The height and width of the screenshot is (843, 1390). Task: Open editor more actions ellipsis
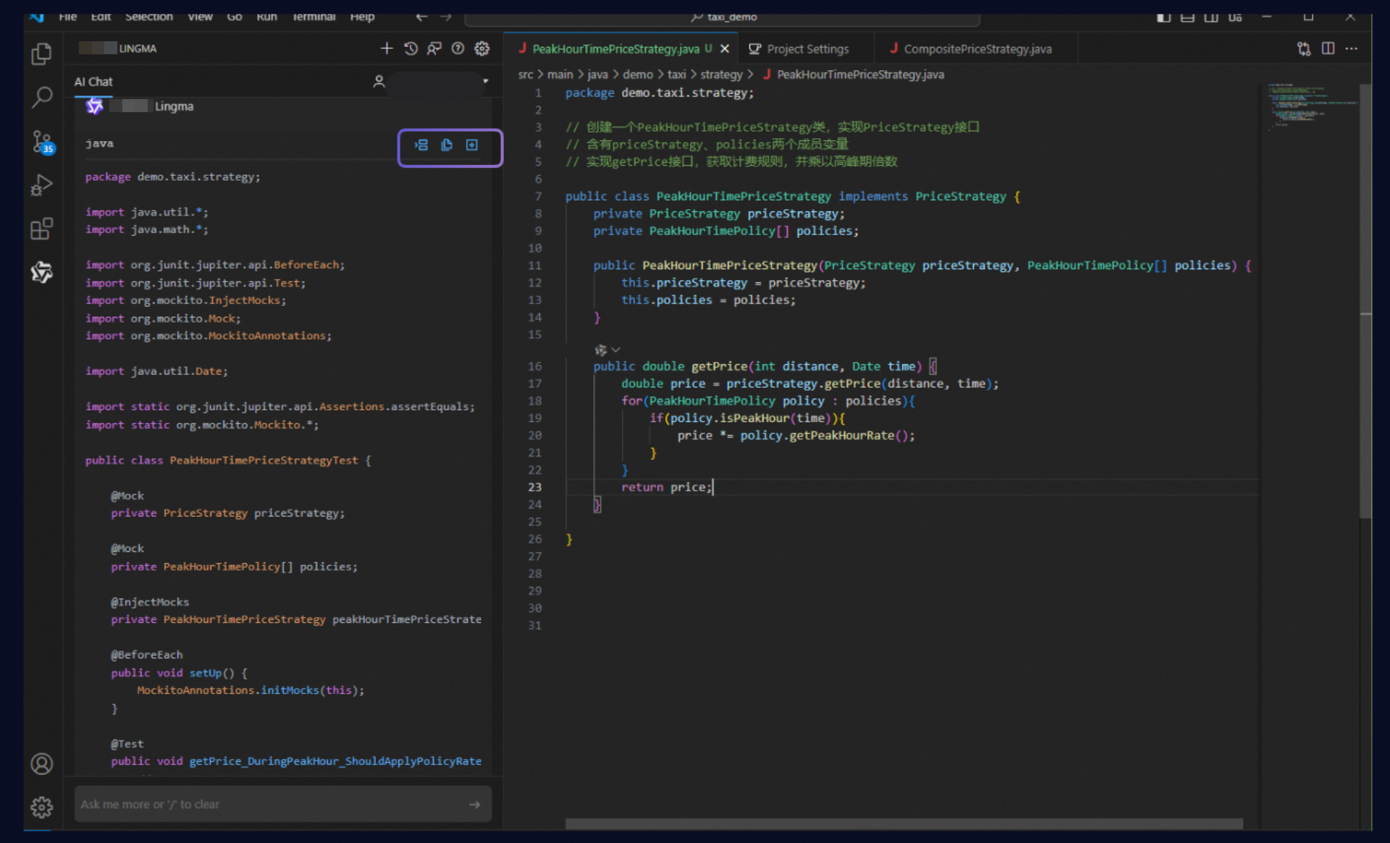[x=1351, y=48]
